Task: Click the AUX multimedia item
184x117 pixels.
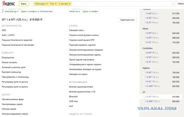Action: (x=71, y=106)
